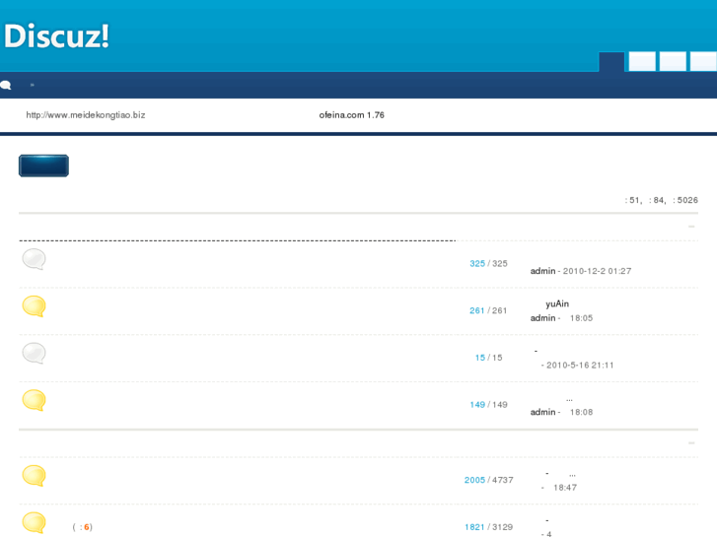Click the blue 149 thread count
717x537 pixels.
tap(477, 405)
